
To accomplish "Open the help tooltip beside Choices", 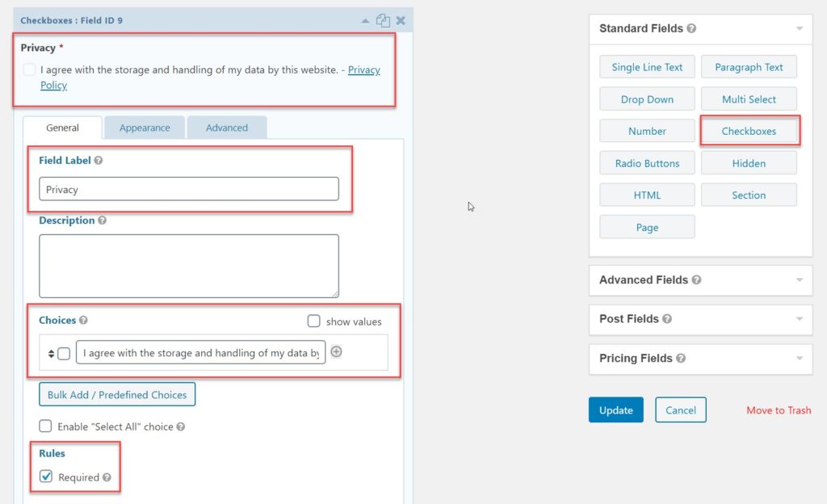I will click(84, 321).
